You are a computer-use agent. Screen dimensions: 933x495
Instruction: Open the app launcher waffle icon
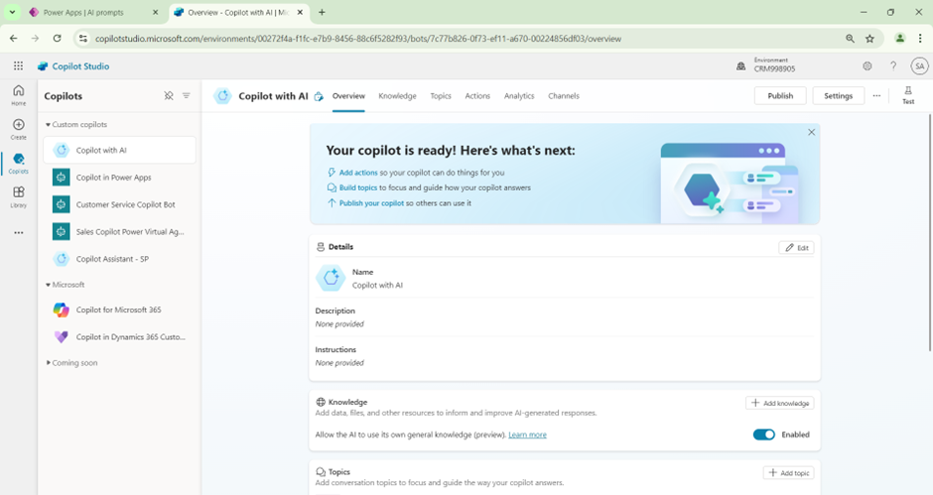[18, 66]
